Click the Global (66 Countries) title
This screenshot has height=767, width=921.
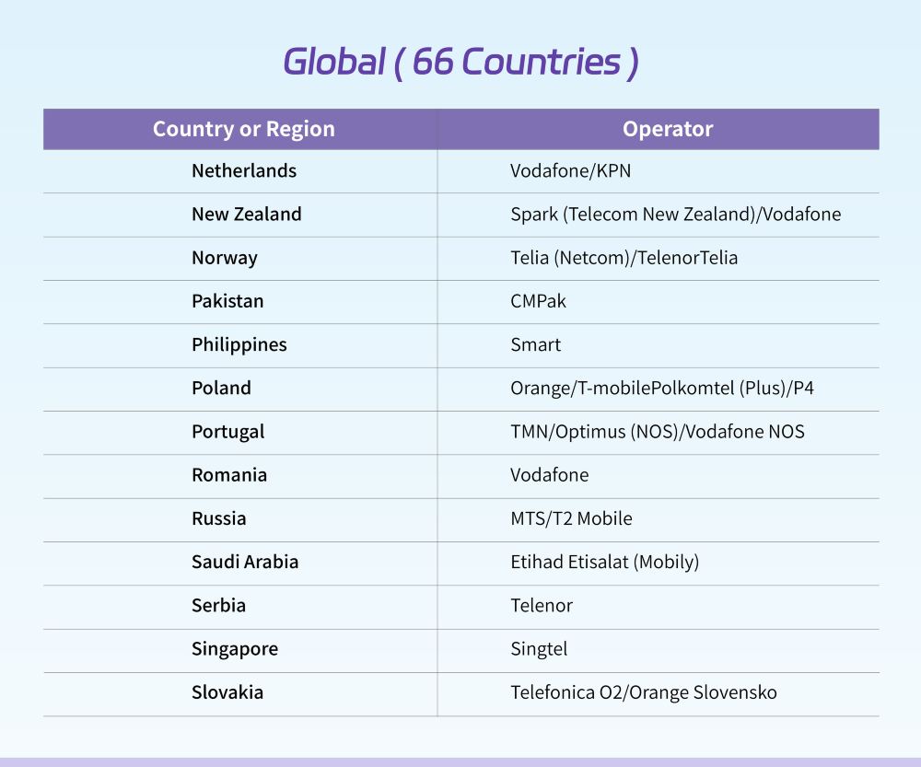point(461,63)
